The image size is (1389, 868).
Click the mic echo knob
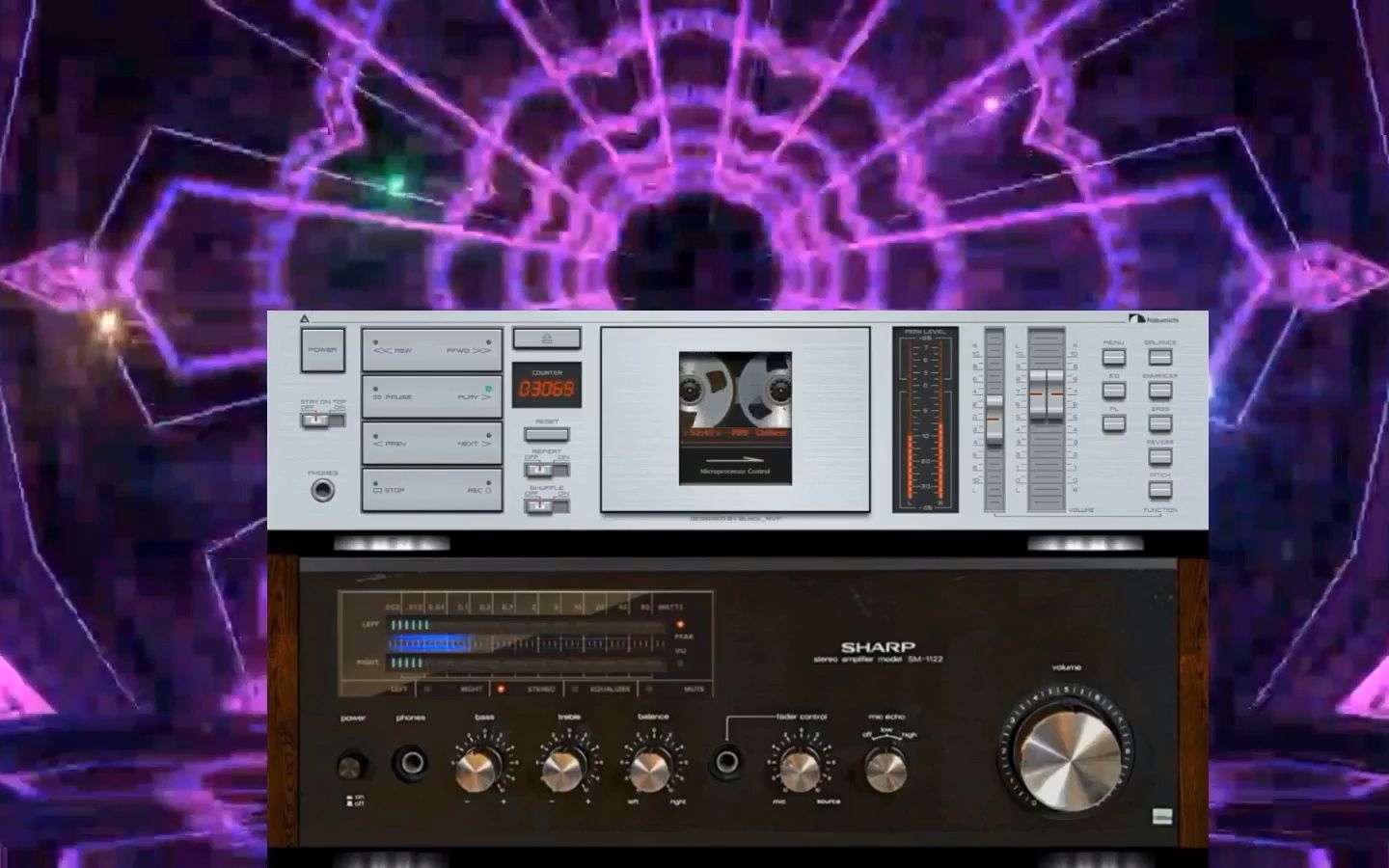[885, 769]
